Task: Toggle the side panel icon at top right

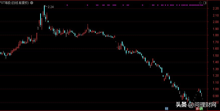Action: (x=205, y=3)
